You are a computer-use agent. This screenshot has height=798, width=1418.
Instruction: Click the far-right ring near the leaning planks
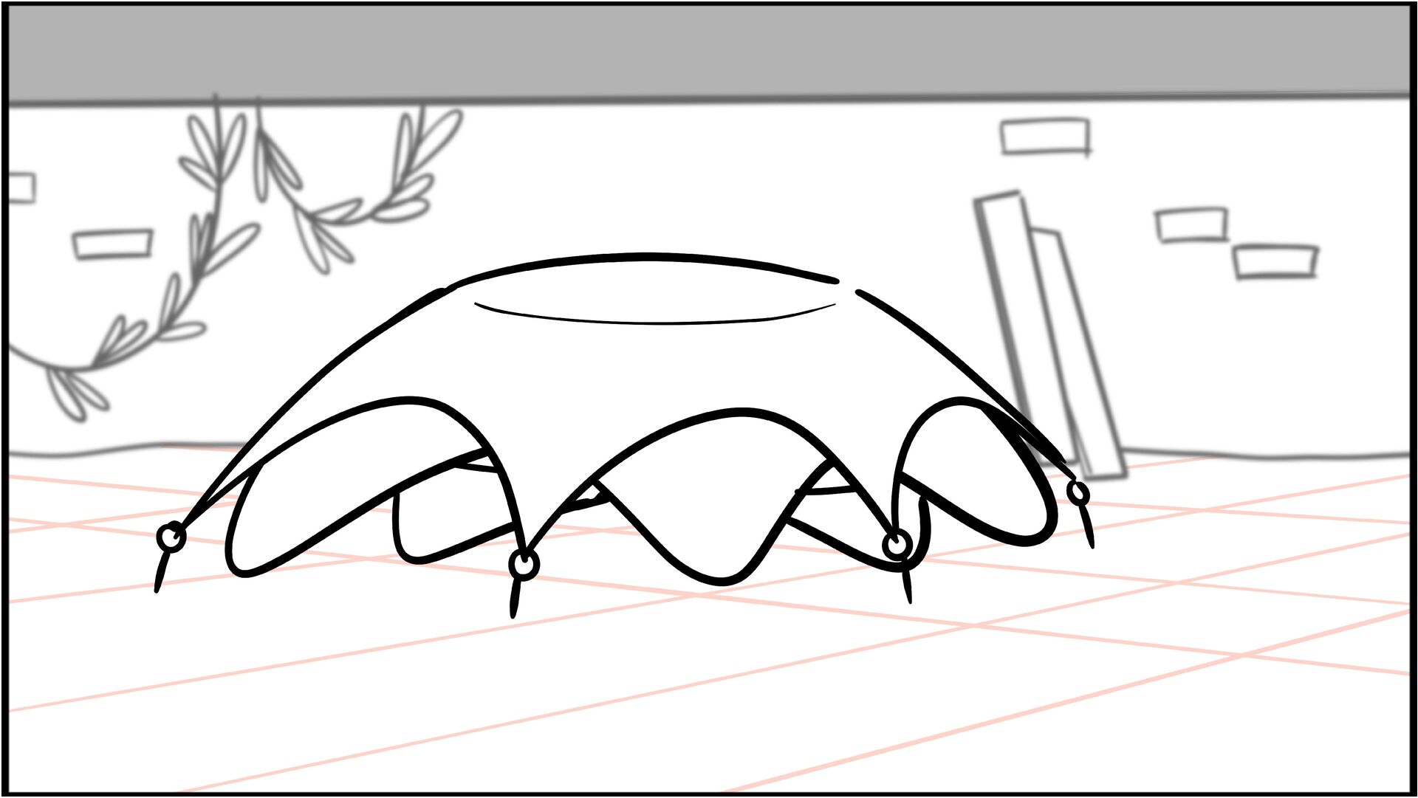click(x=1078, y=492)
